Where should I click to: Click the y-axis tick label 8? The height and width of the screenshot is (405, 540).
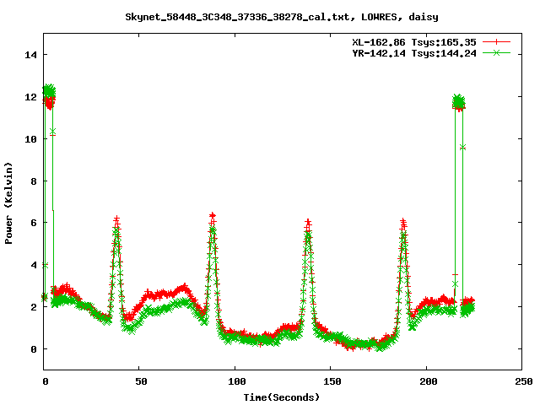(34, 181)
